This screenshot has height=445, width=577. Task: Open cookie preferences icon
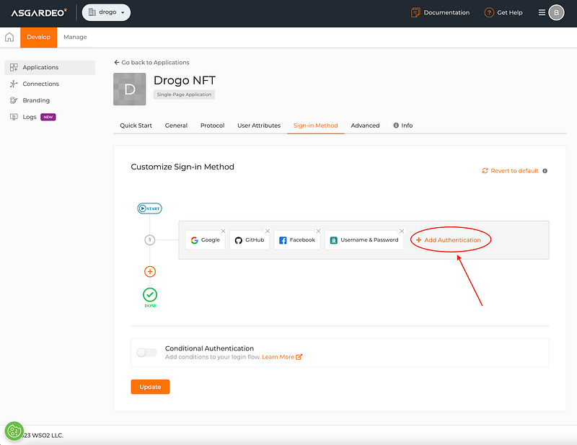(14, 431)
